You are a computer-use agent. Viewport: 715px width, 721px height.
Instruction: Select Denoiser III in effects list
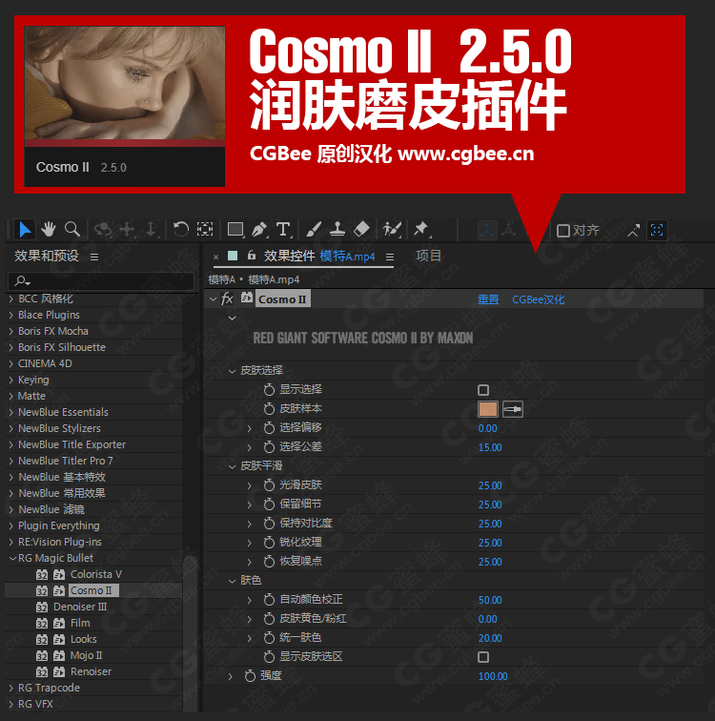pos(80,607)
